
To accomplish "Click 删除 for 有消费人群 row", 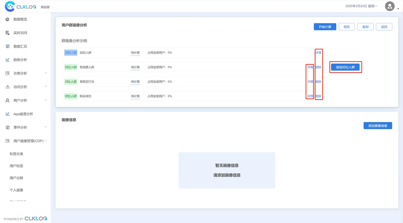I will click(318, 67).
